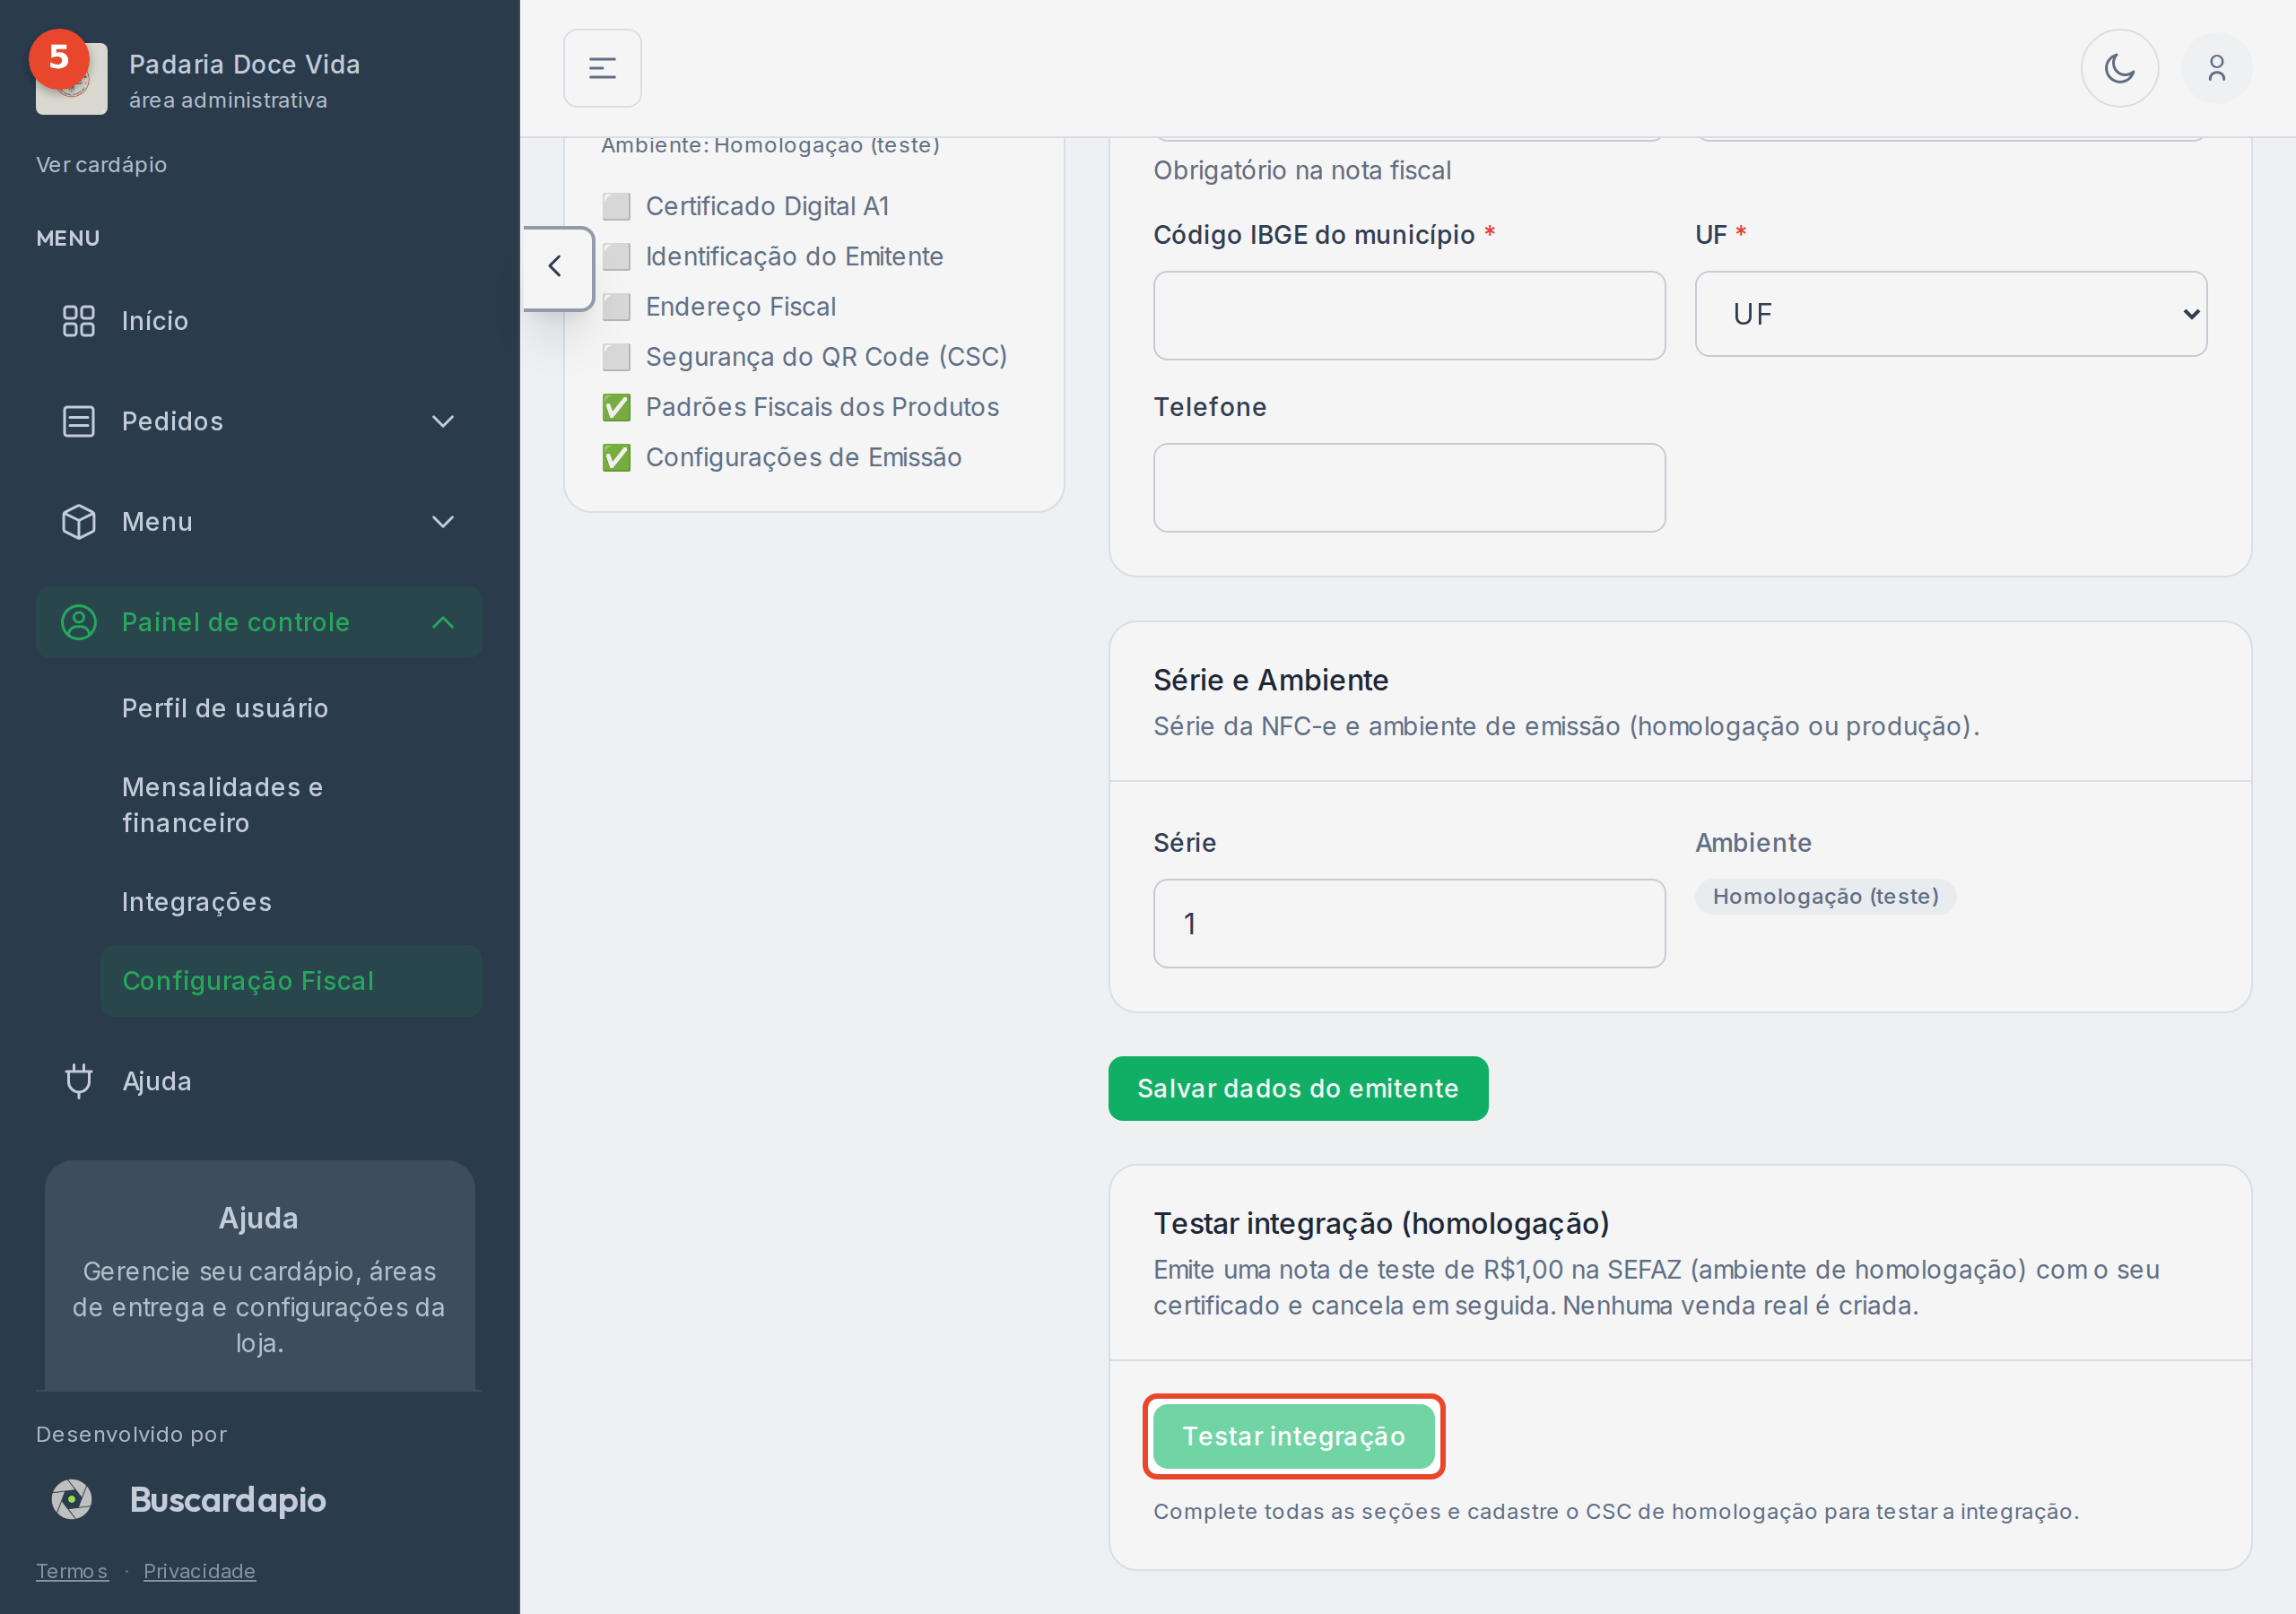The height and width of the screenshot is (1614, 2296).
Task: Focus the Série input field
Action: click(1409, 923)
